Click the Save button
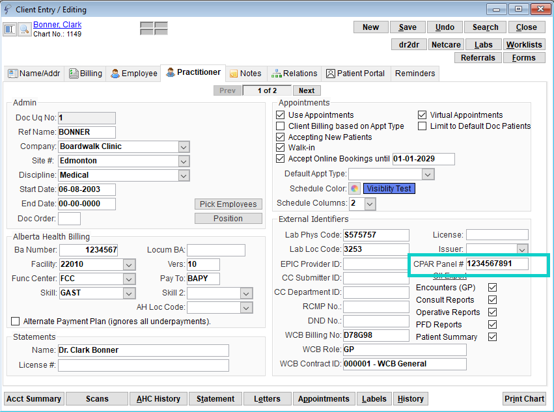 (x=408, y=27)
